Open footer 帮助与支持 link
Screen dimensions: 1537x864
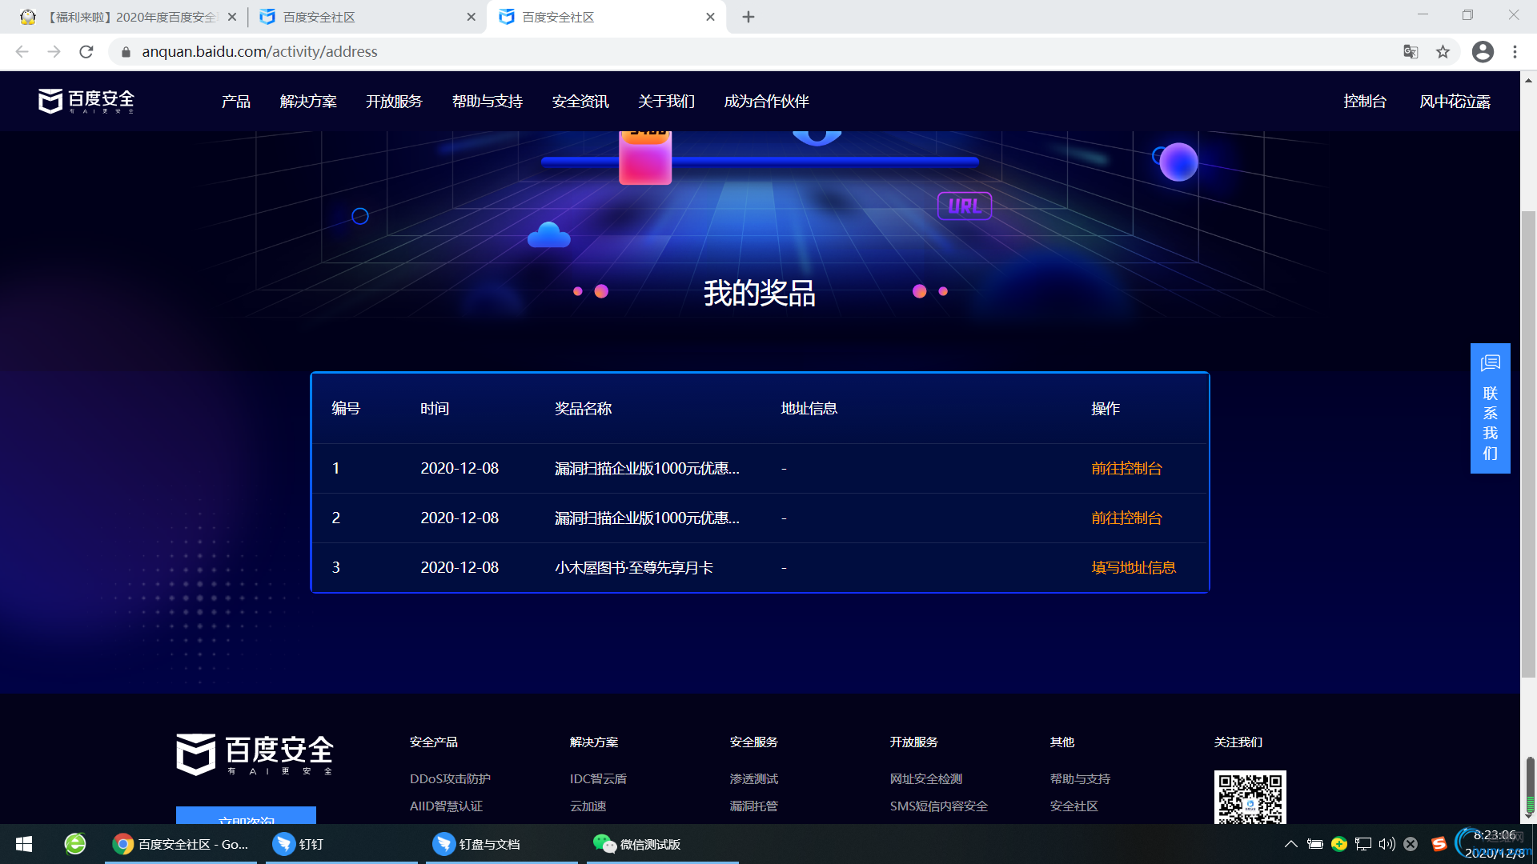[1080, 779]
